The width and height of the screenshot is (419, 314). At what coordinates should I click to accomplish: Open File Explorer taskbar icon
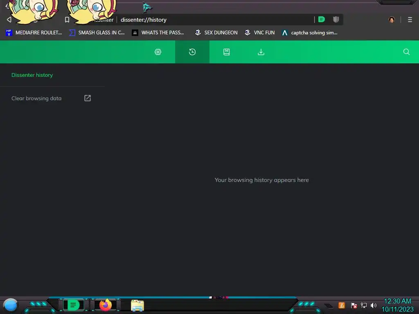pyautogui.click(x=137, y=305)
